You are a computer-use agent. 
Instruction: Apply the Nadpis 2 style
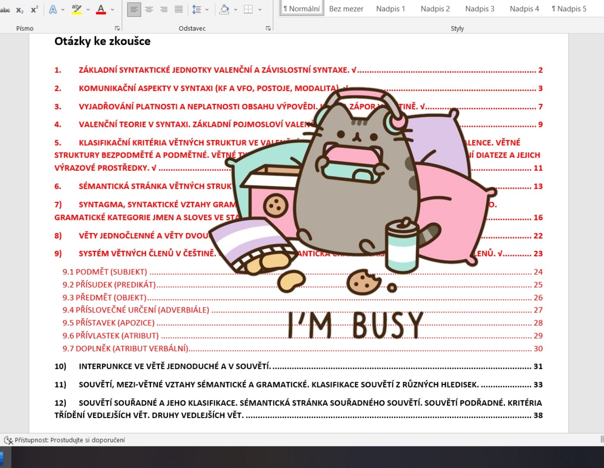pyautogui.click(x=435, y=9)
